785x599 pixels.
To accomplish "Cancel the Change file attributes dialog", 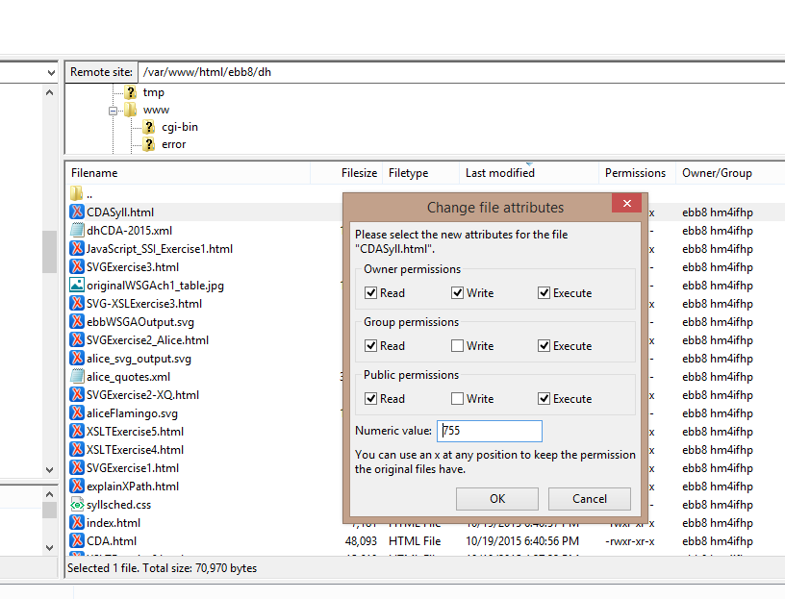I will pos(589,498).
